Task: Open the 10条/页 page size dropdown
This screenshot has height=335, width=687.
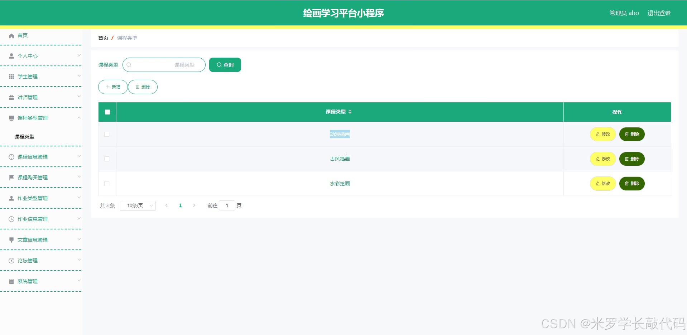Action: 138,205
